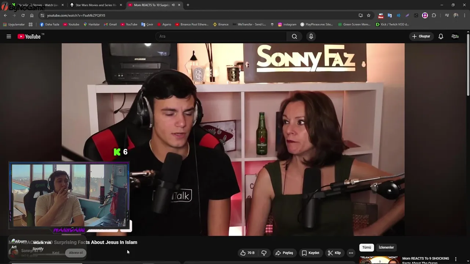Image resolution: width=470 pixels, height=264 pixels.
Task: Open the tab groups grid bookmark icon
Action: pyautogui.click(x=30, y=25)
